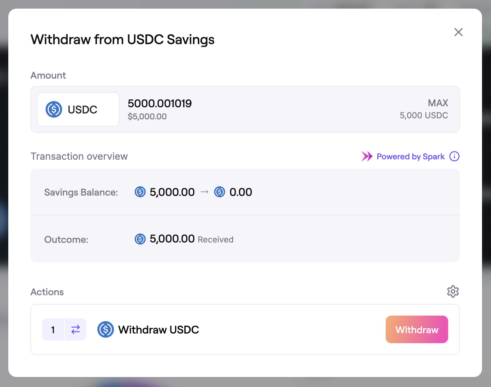Screen dimensions: 491x387
Task: Click USDC icon in the Outcome row
Action: pos(140,239)
